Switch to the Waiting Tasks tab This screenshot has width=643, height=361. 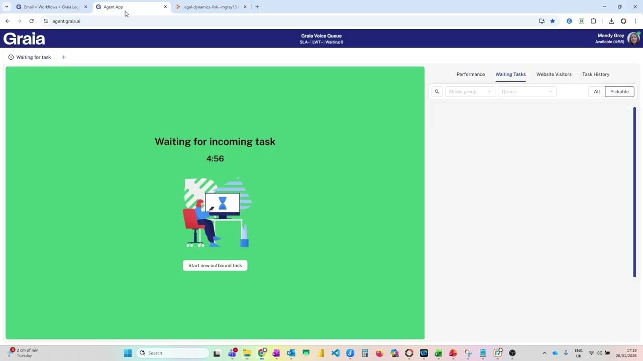point(510,74)
